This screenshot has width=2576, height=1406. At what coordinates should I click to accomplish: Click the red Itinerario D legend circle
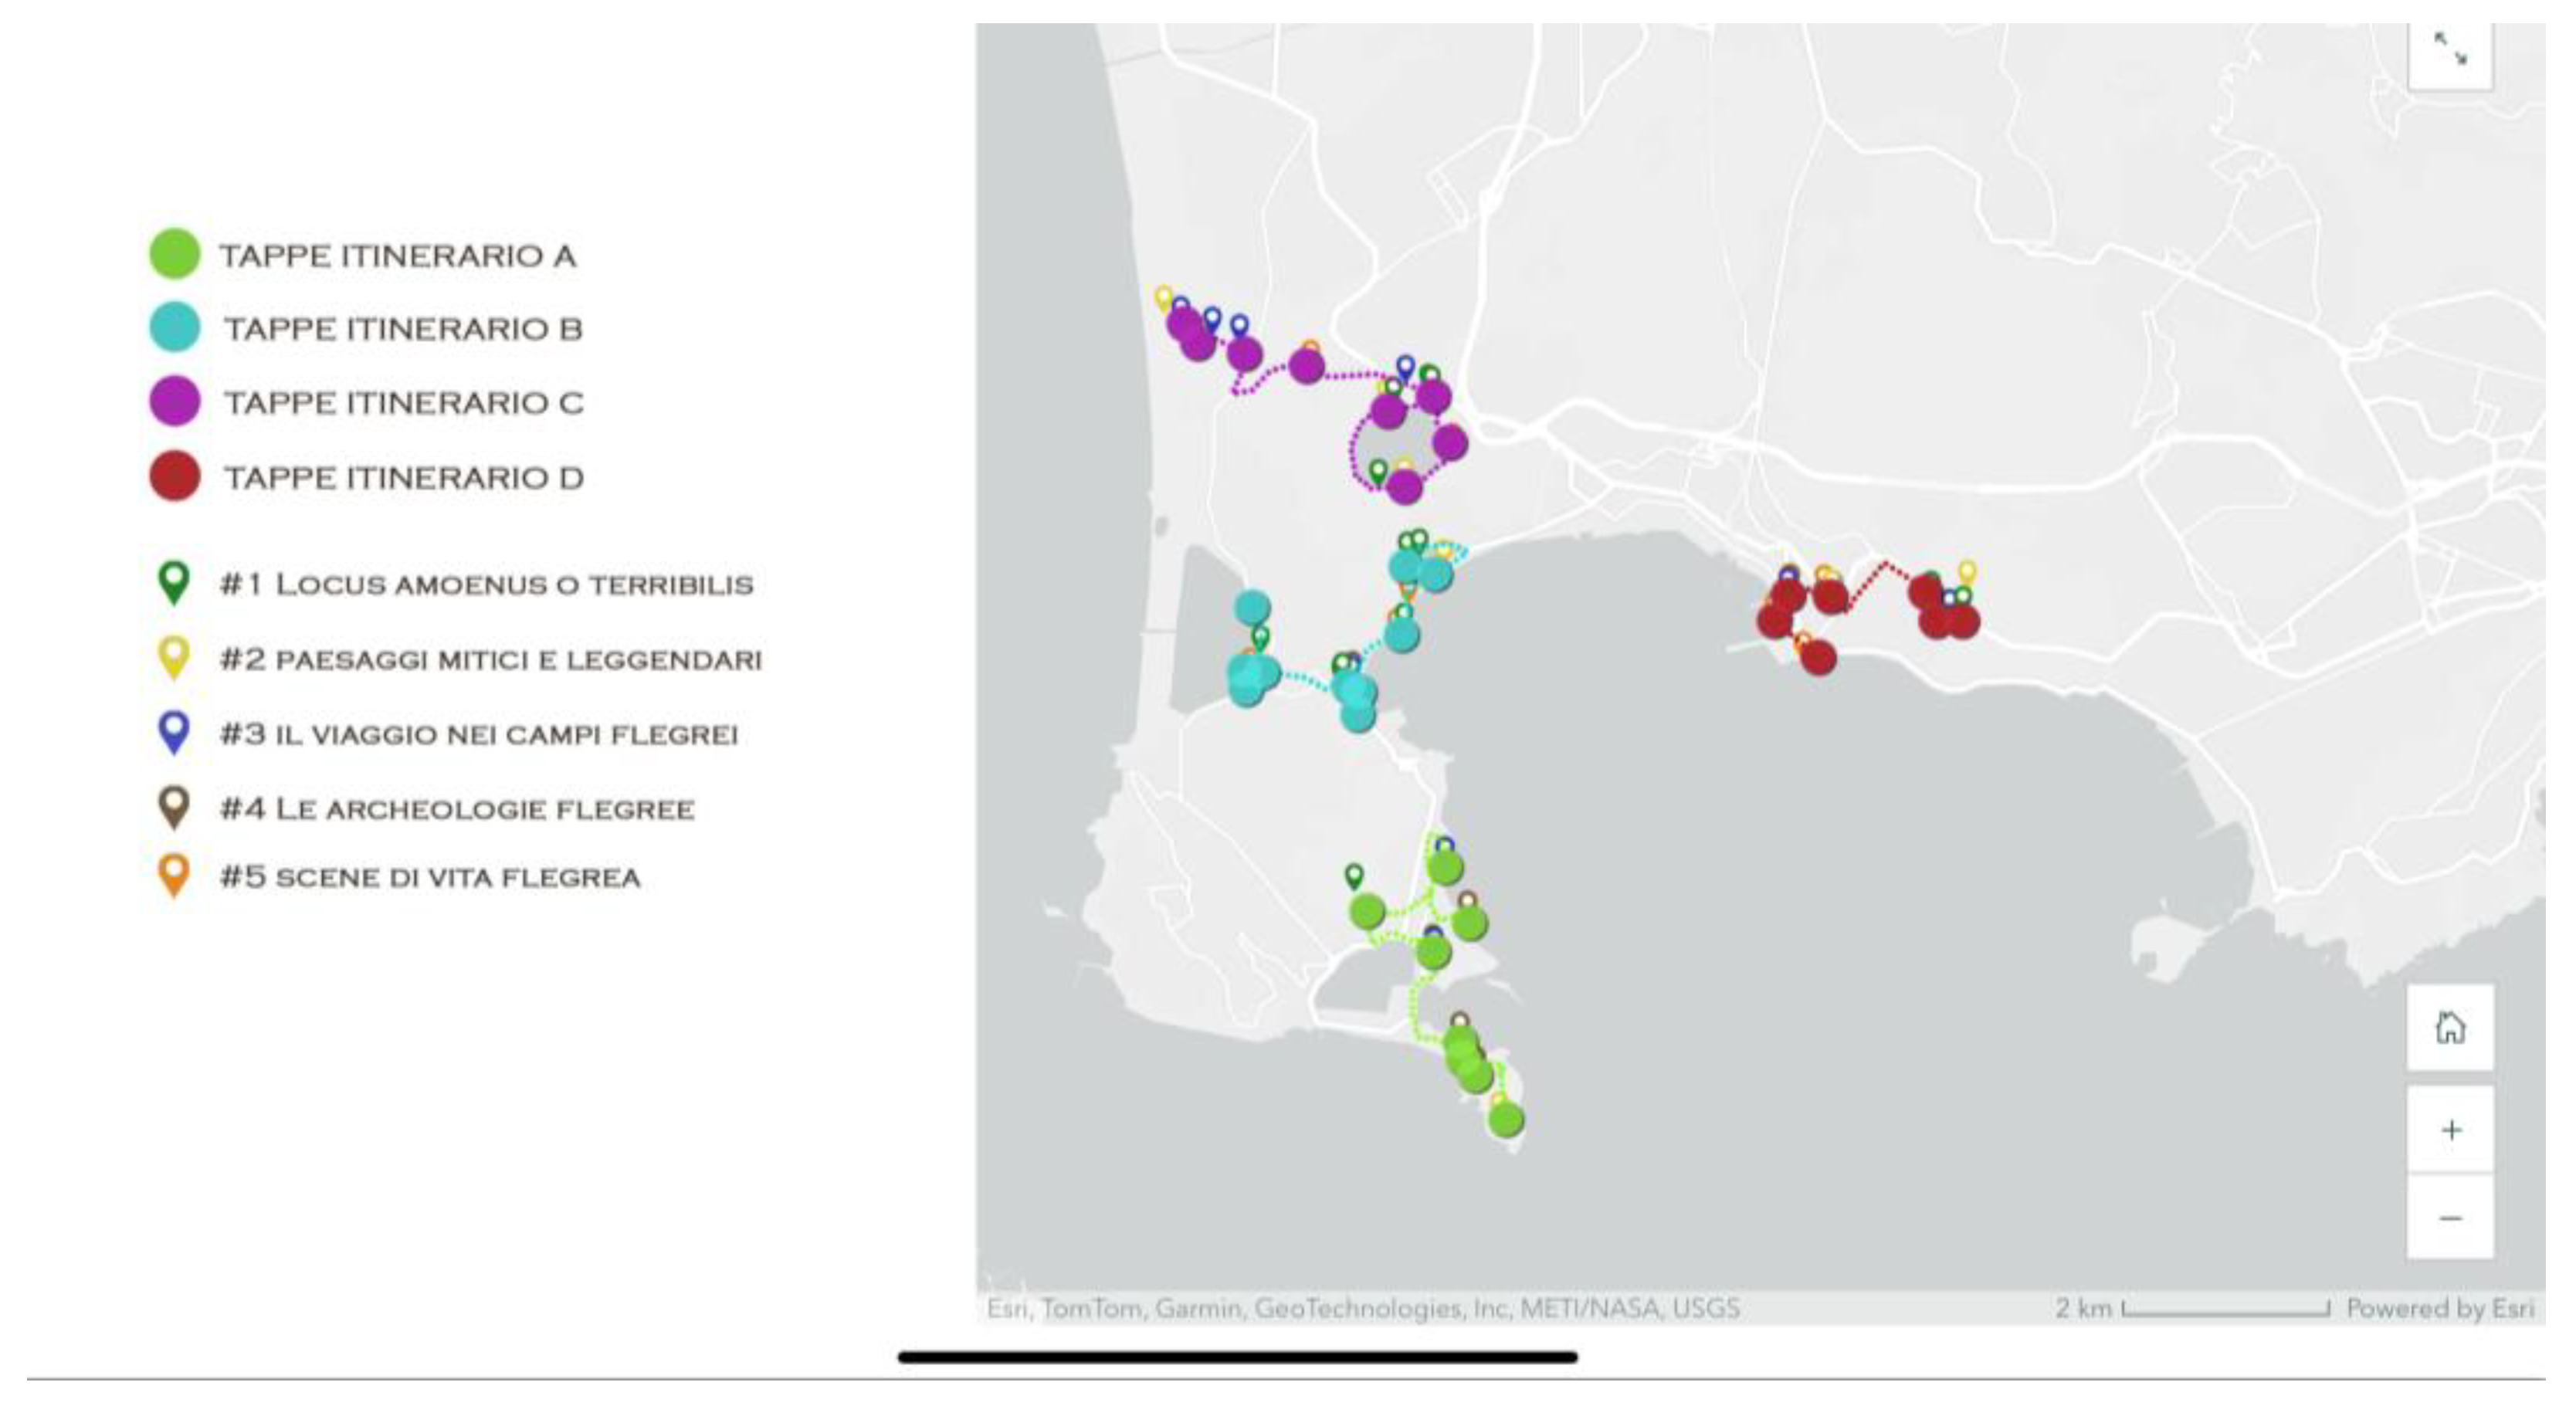pyautogui.click(x=175, y=476)
